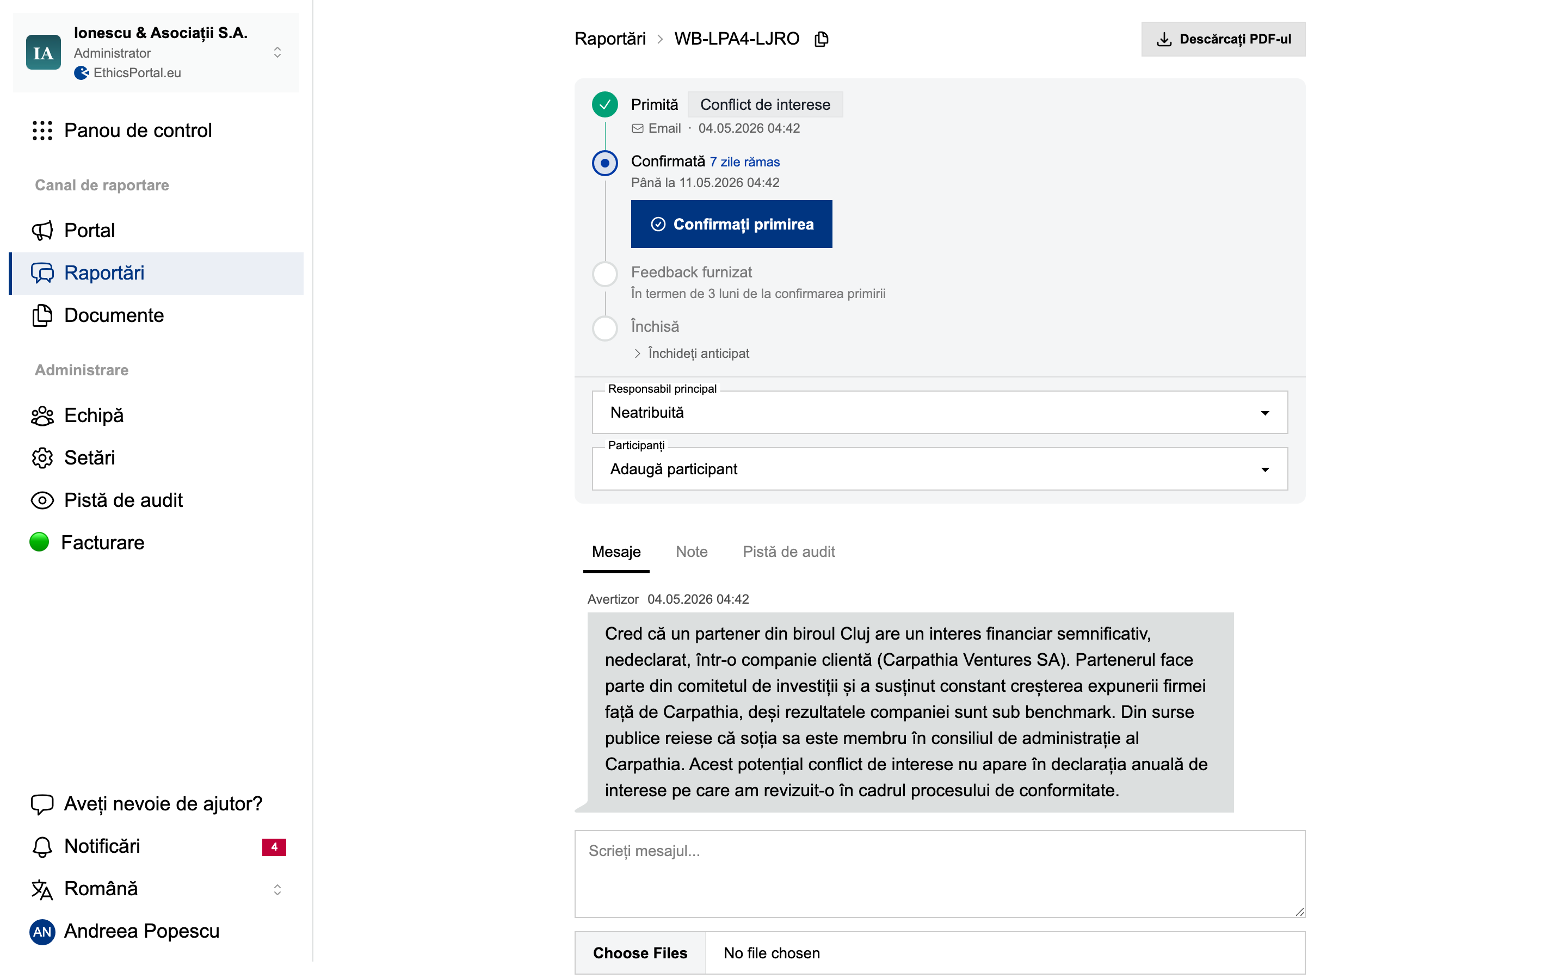The image size is (1567, 979).
Task: Click the IA organization avatar
Action: pyautogui.click(x=44, y=52)
